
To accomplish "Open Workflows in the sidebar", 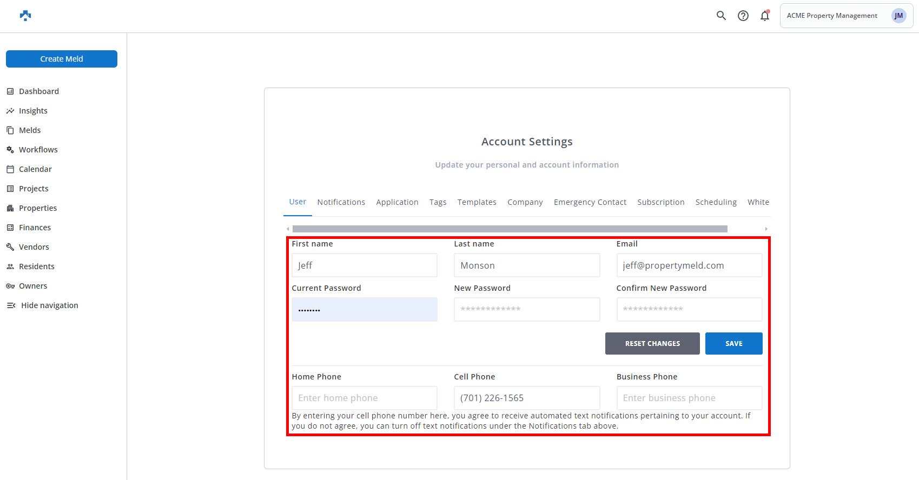I will 38,150.
